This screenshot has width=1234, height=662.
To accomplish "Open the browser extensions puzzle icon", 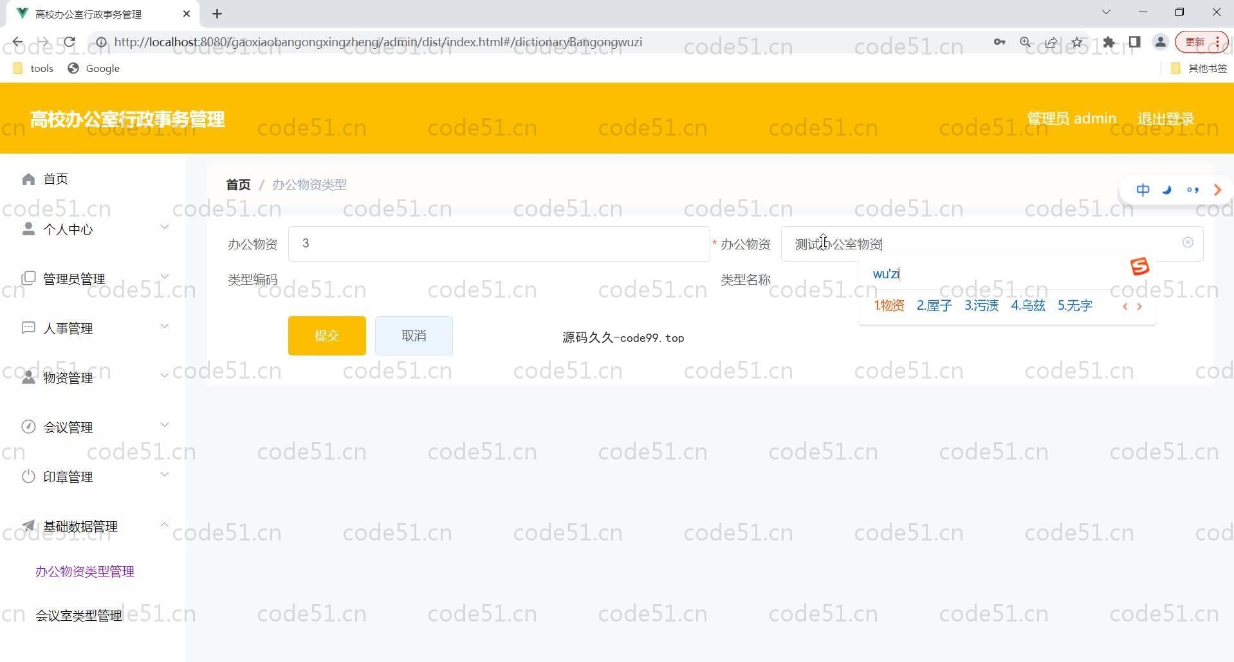I will (1109, 42).
